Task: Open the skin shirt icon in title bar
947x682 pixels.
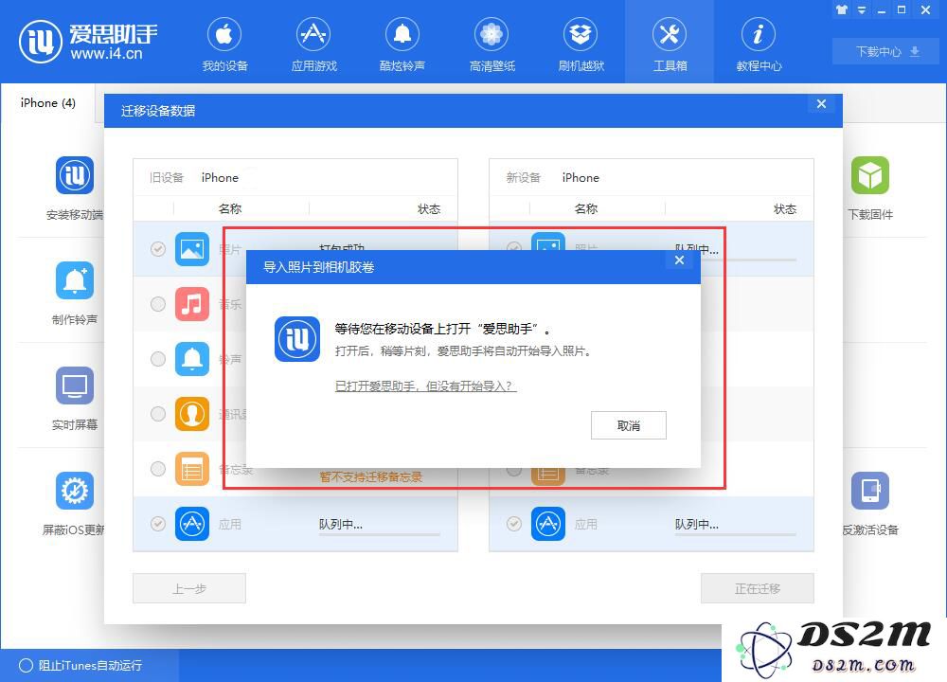Action: click(x=842, y=10)
